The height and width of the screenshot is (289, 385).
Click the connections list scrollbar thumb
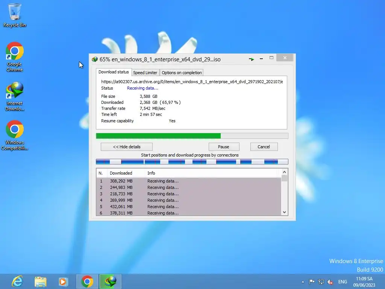click(x=284, y=178)
